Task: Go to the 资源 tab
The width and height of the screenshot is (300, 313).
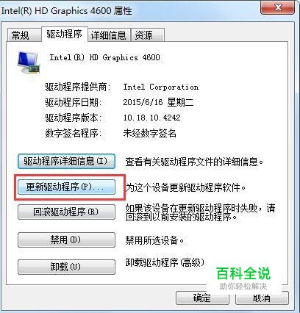Action: (144, 35)
